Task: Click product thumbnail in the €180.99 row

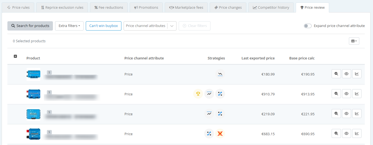Action: tap(33, 74)
